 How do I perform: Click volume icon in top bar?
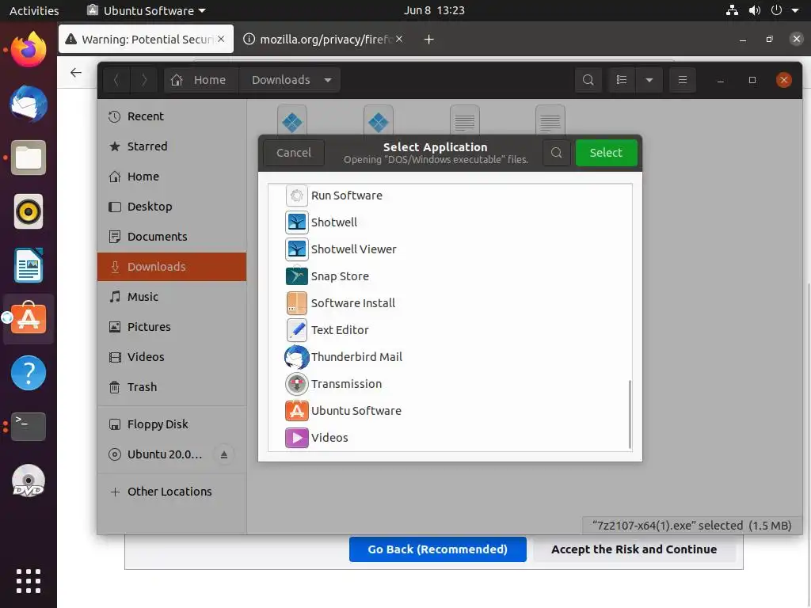coord(755,10)
